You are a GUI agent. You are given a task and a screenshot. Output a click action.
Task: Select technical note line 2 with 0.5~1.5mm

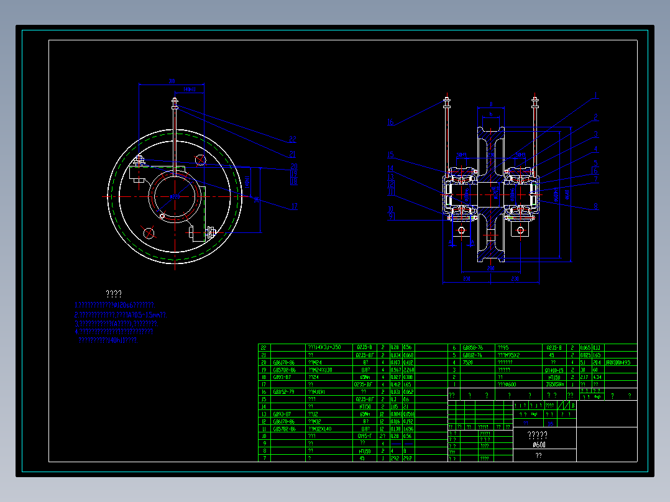[121, 315]
